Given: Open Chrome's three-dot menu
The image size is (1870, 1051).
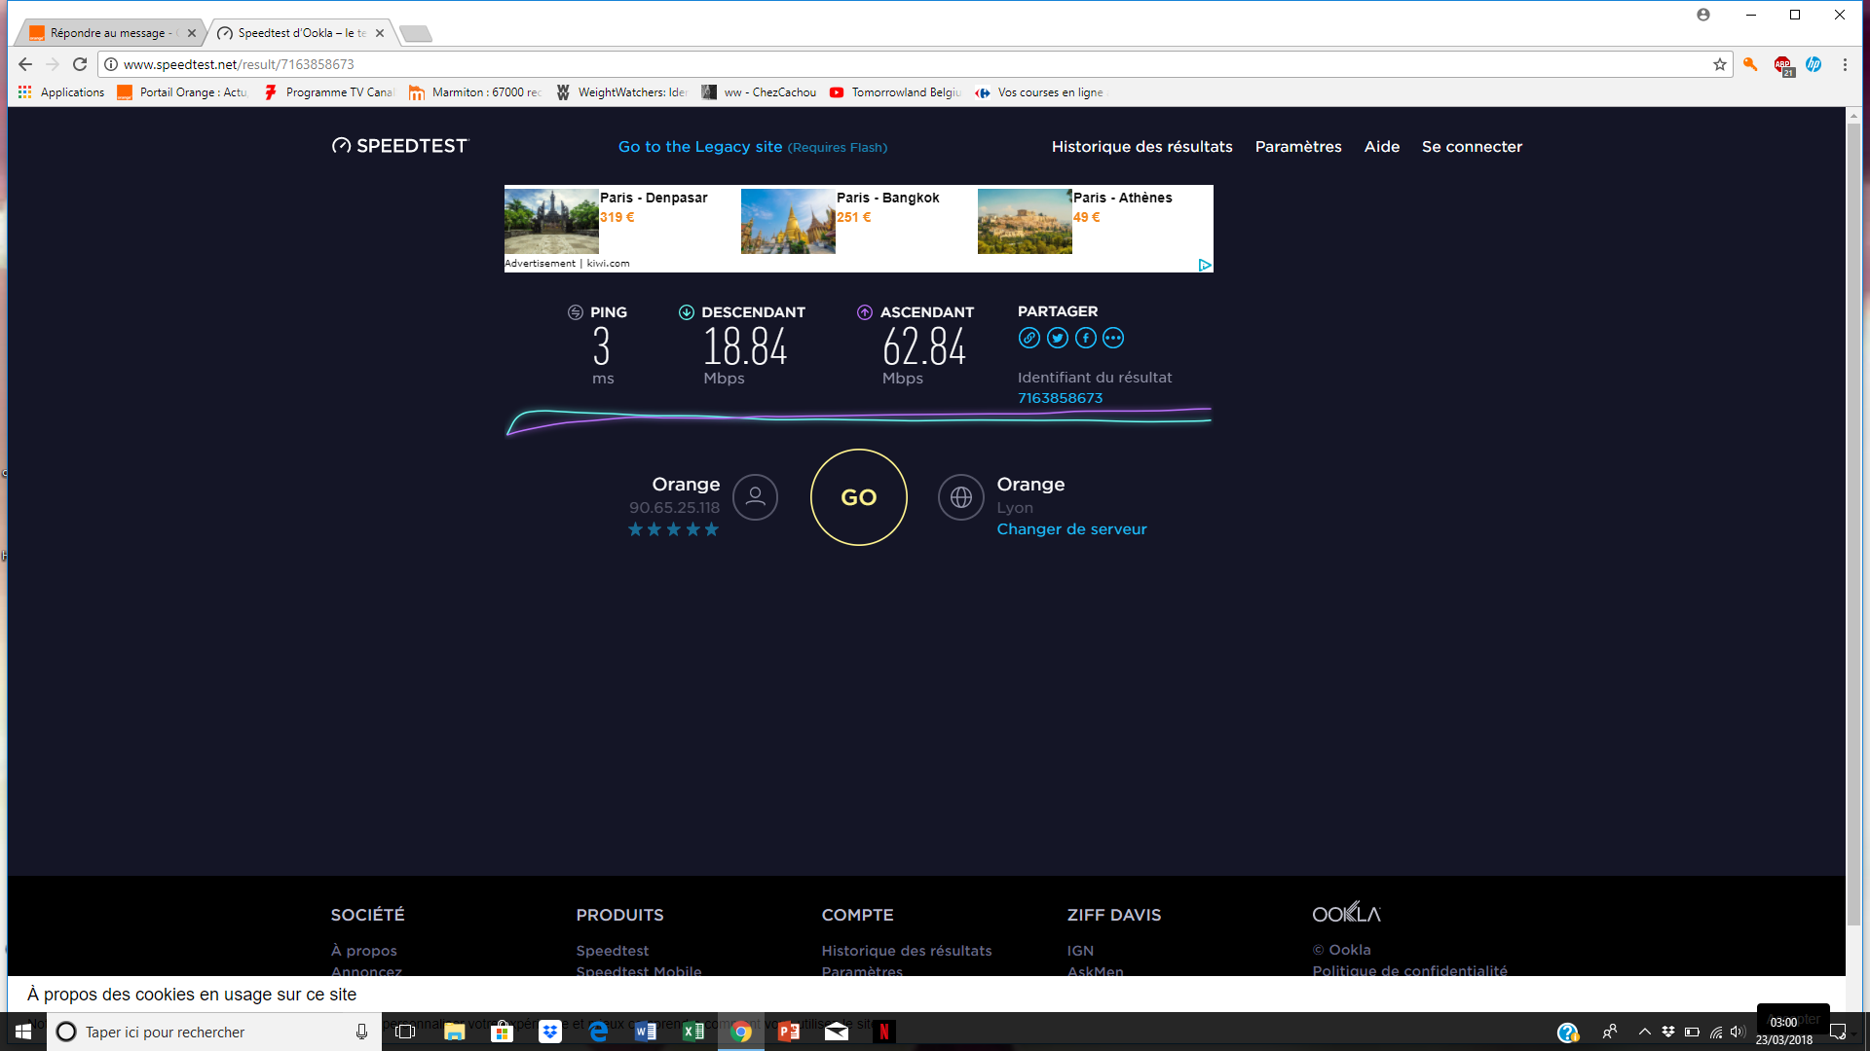Looking at the screenshot, I should pos(1844,64).
